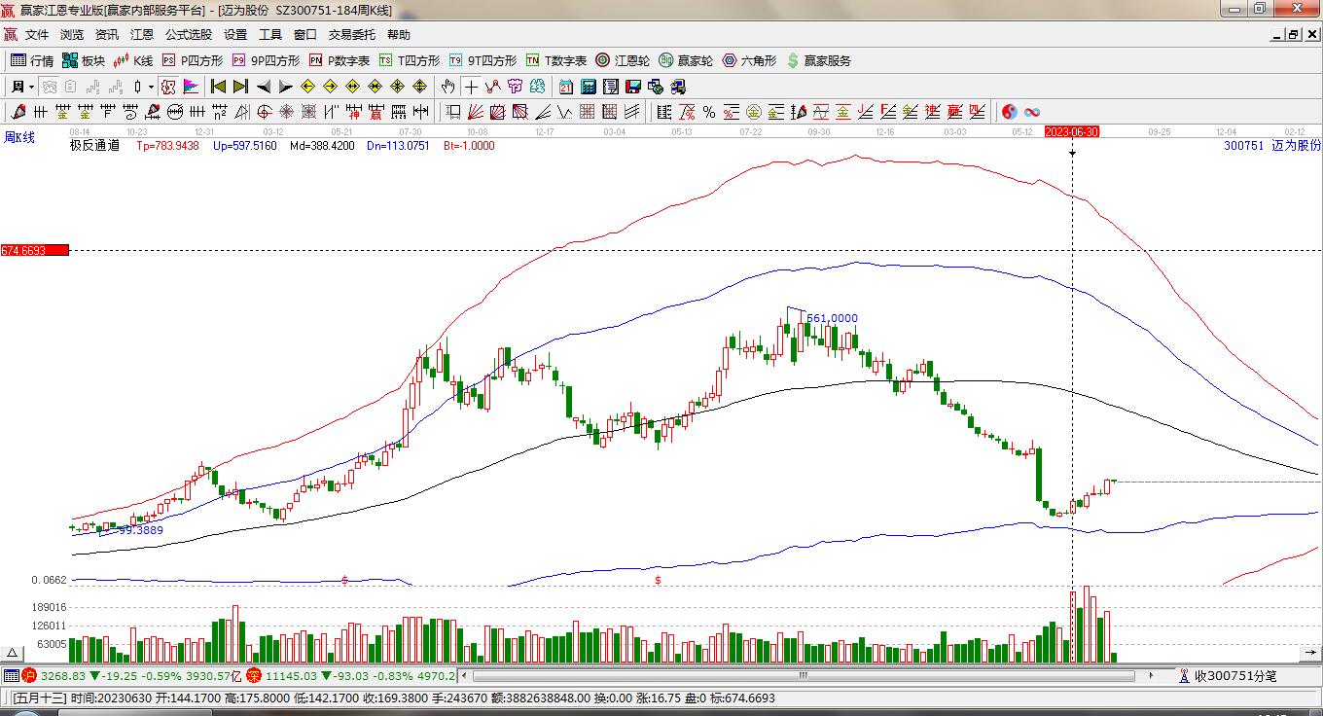This screenshot has height=716, width=1323.
Task: Click the blue infinity symbol icon
Action: click(1032, 112)
